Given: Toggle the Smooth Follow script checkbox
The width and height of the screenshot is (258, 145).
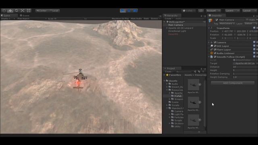Looking at the screenshot, I should click(x=215, y=57).
